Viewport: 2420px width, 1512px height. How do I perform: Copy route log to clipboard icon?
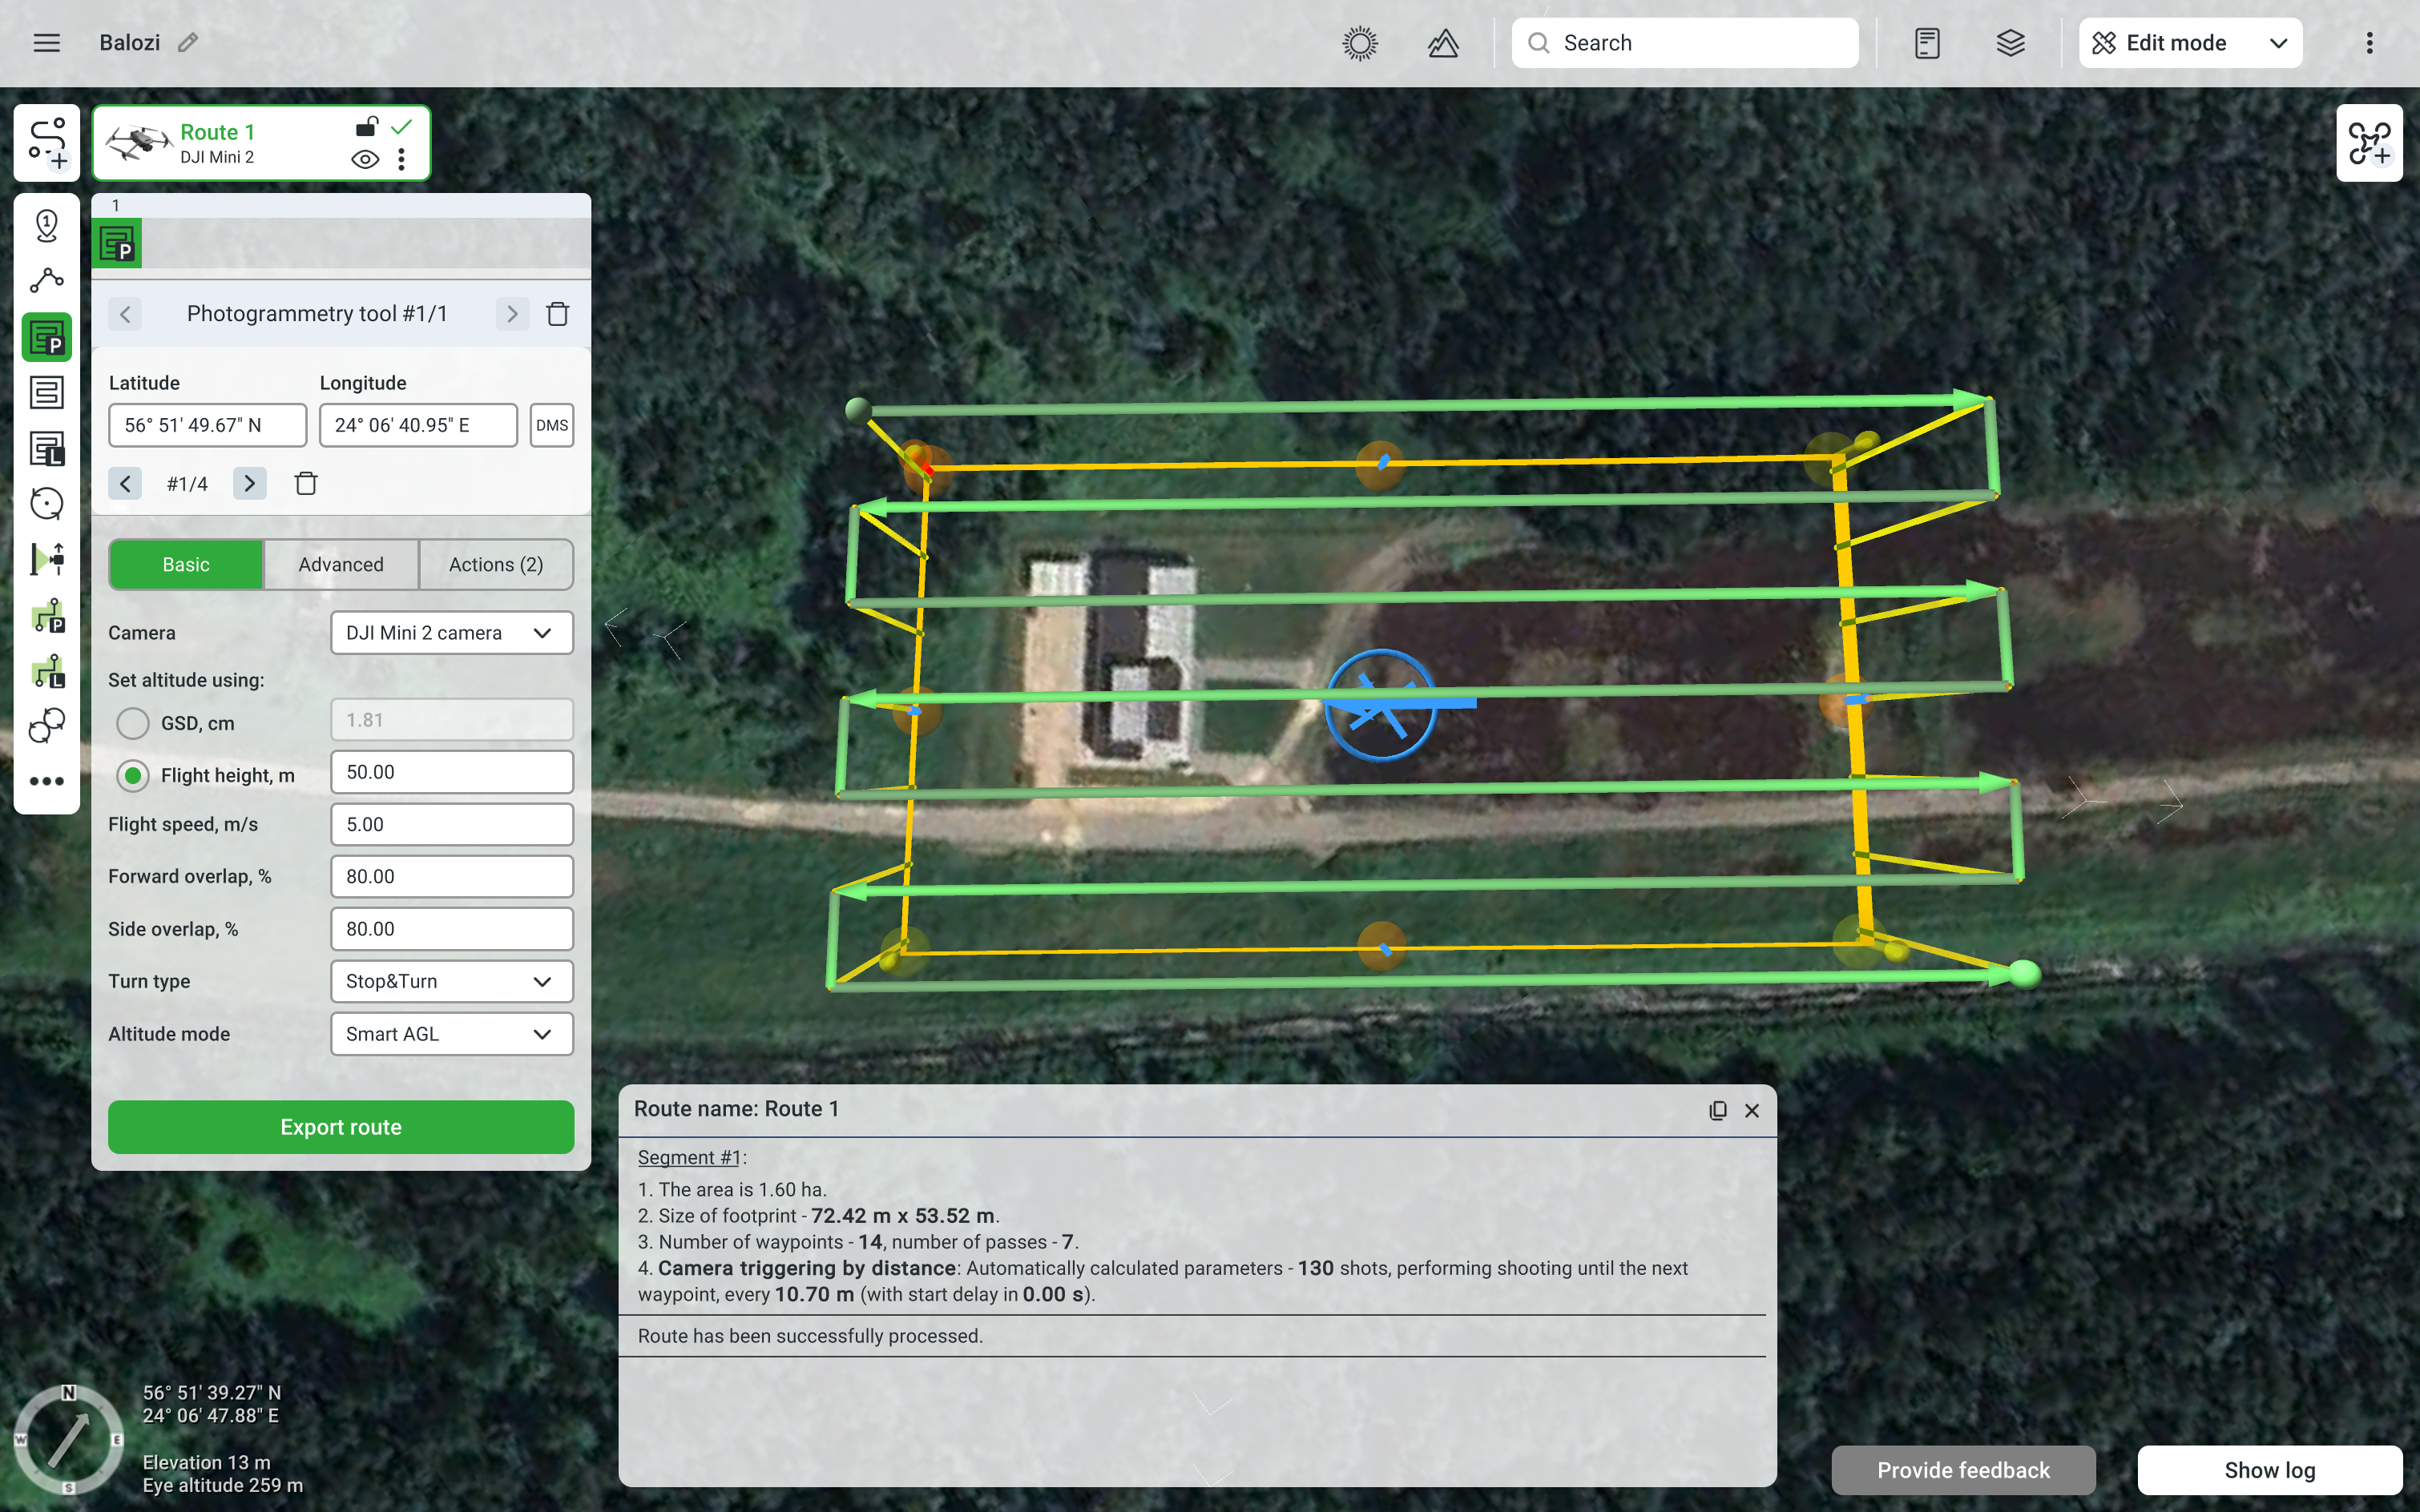[x=1718, y=1110]
